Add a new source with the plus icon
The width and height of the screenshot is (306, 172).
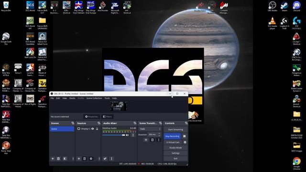pos(79,159)
